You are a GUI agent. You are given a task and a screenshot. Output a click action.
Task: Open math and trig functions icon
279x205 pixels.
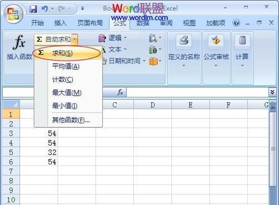155,49
